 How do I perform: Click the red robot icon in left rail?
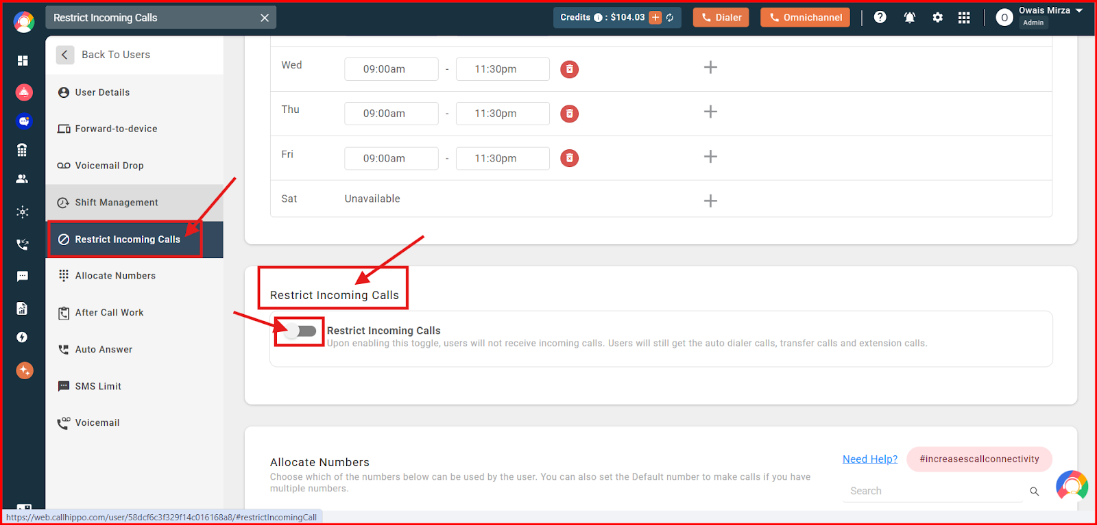coord(24,92)
